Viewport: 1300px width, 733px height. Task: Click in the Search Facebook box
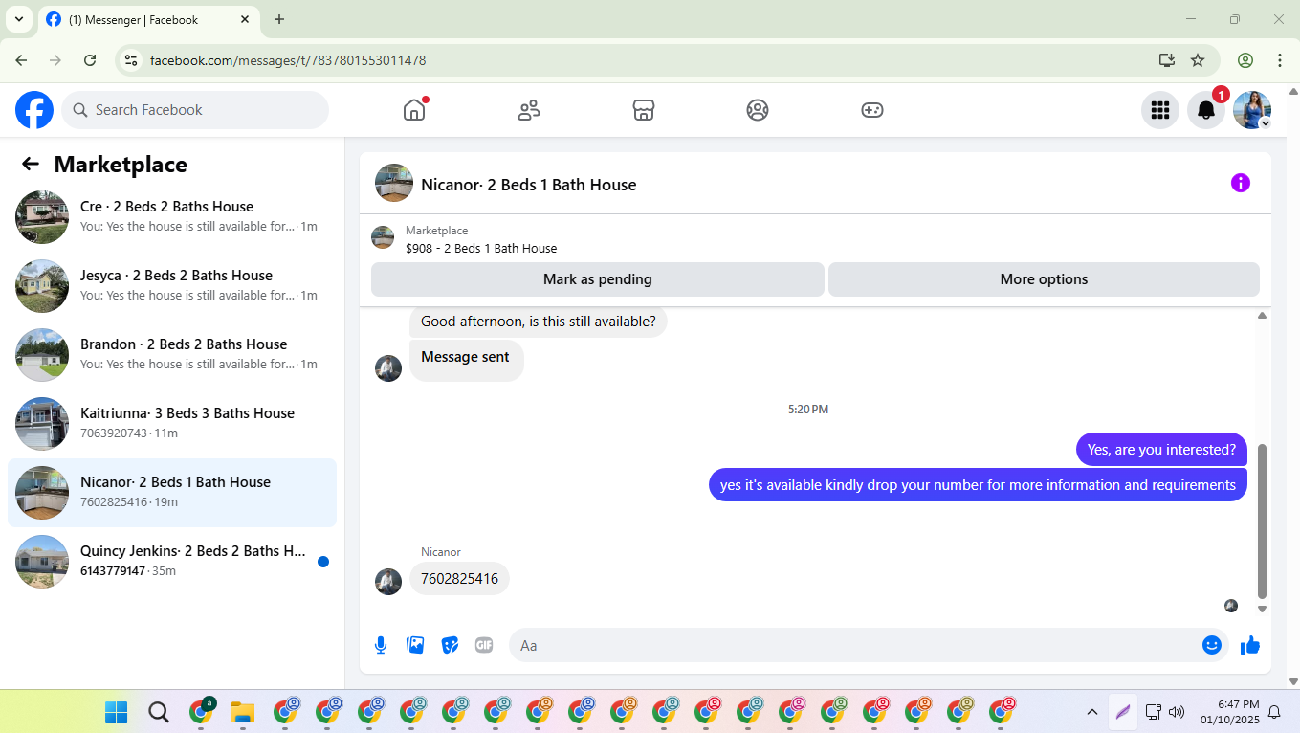(195, 110)
